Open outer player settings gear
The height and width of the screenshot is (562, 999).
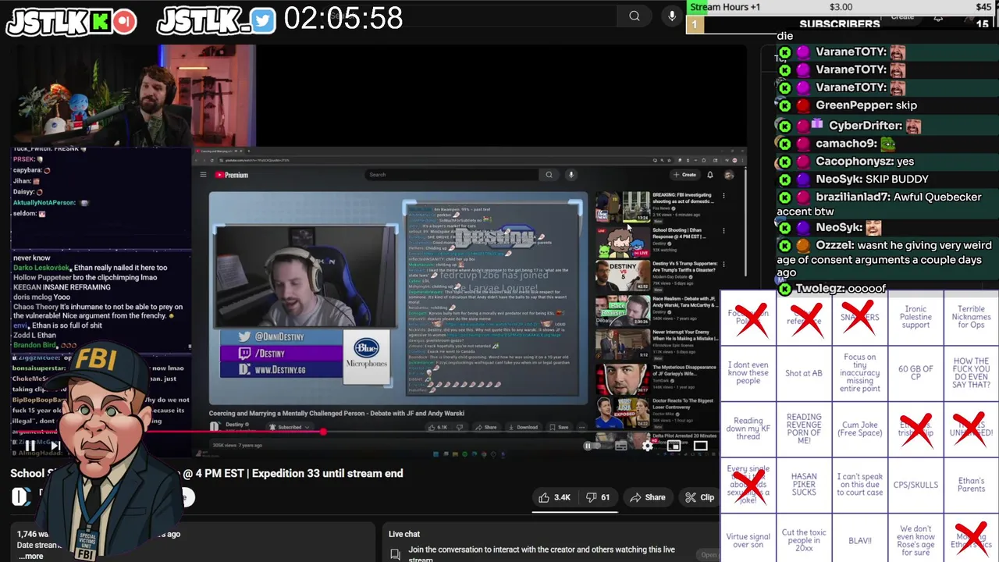click(x=647, y=446)
